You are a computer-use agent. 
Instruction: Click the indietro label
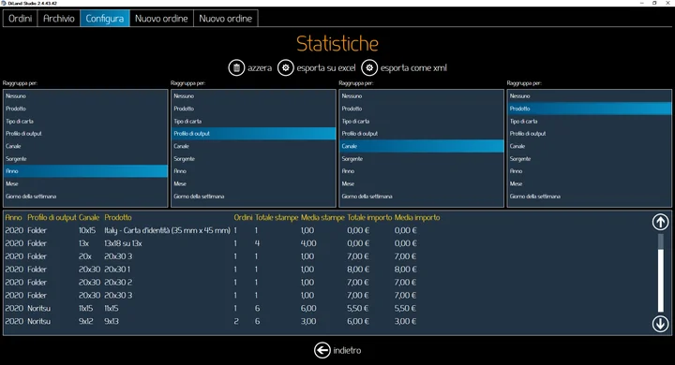click(347, 350)
